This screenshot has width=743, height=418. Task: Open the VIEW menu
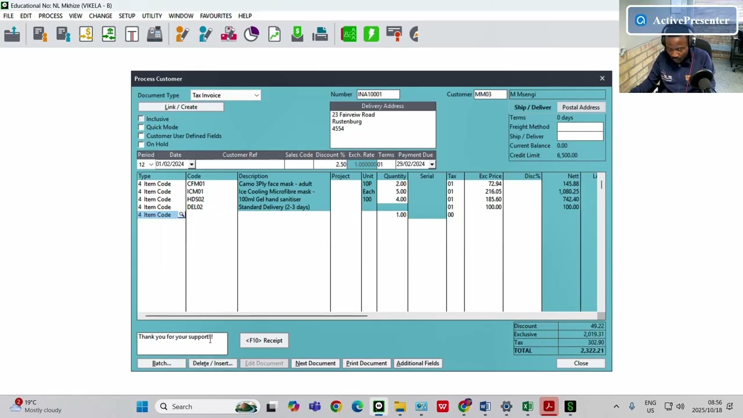pyautogui.click(x=75, y=16)
